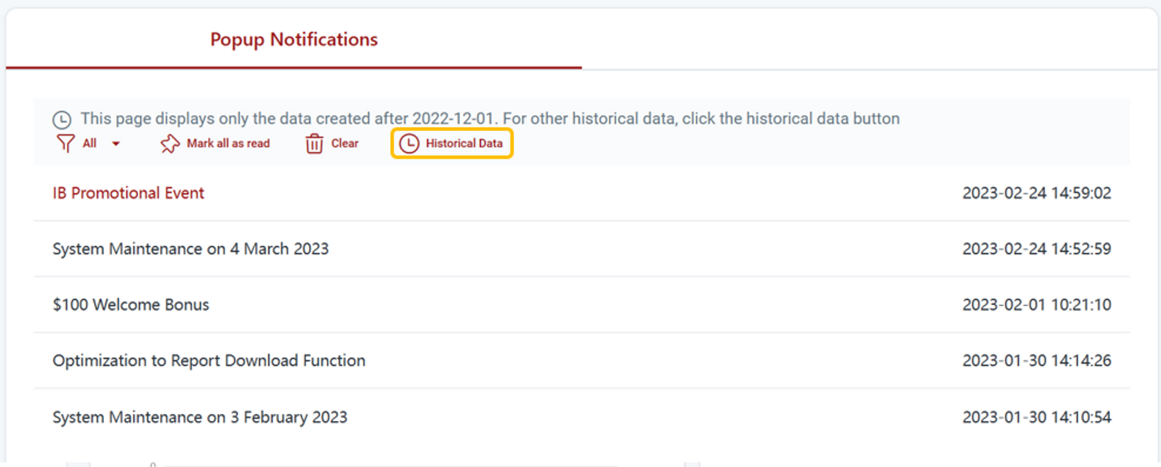Click the notice about data after 2022-12-01
The height and width of the screenshot is (467, 1161).
pyautogui.click(x=490, y=119)
